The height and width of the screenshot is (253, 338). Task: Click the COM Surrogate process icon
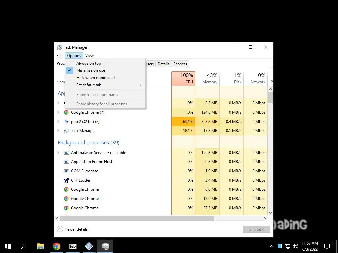66,171
